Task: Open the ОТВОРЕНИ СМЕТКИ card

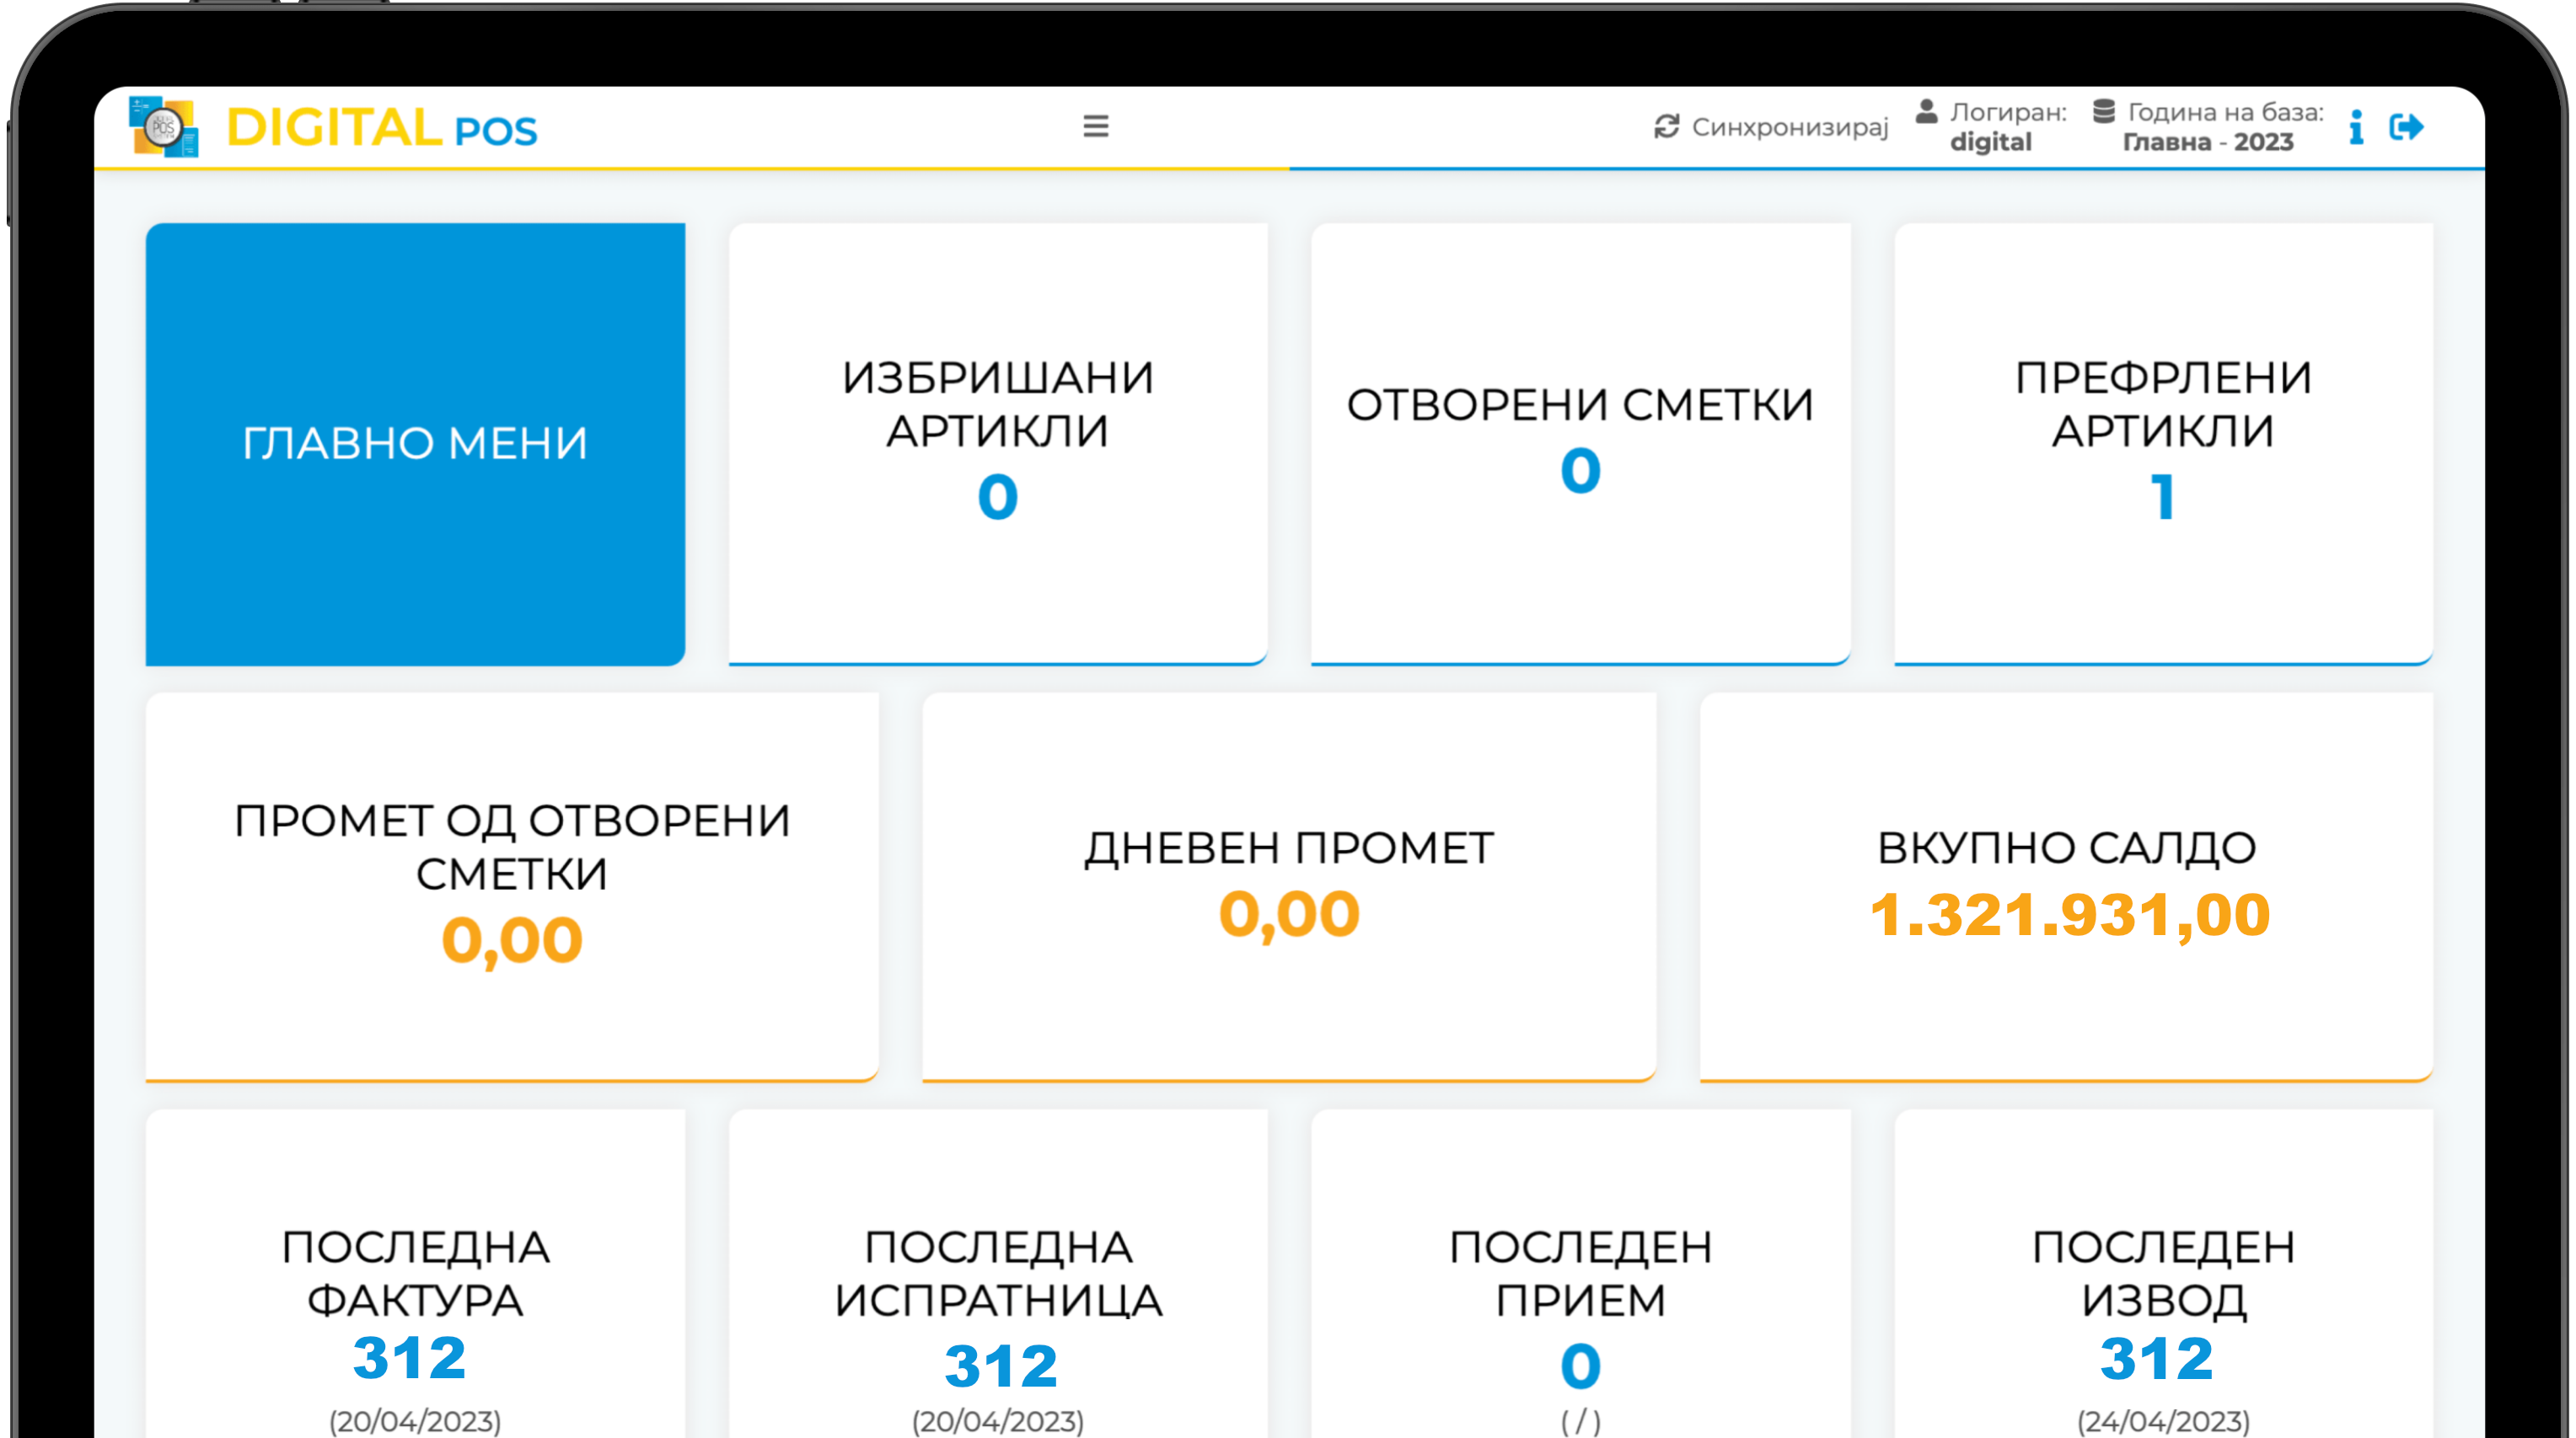Action: click(x=1580, y=444)
